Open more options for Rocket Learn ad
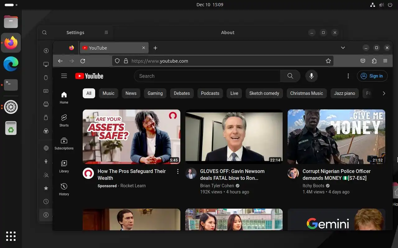The image size is (398, 248). pyautogui.click(x=178, y=171)
